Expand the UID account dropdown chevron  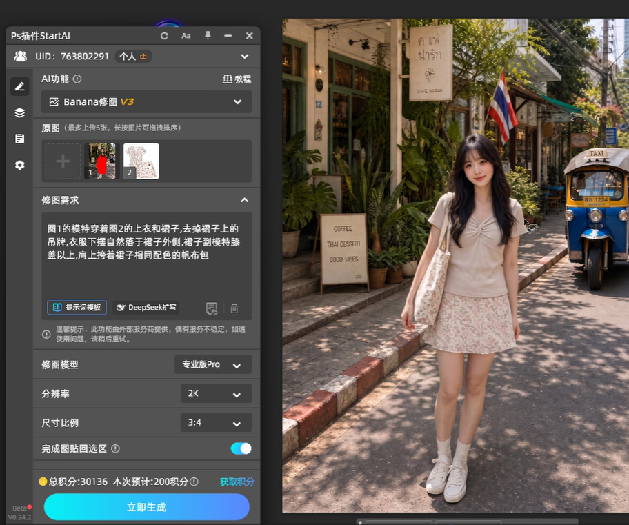pos(245,56)
